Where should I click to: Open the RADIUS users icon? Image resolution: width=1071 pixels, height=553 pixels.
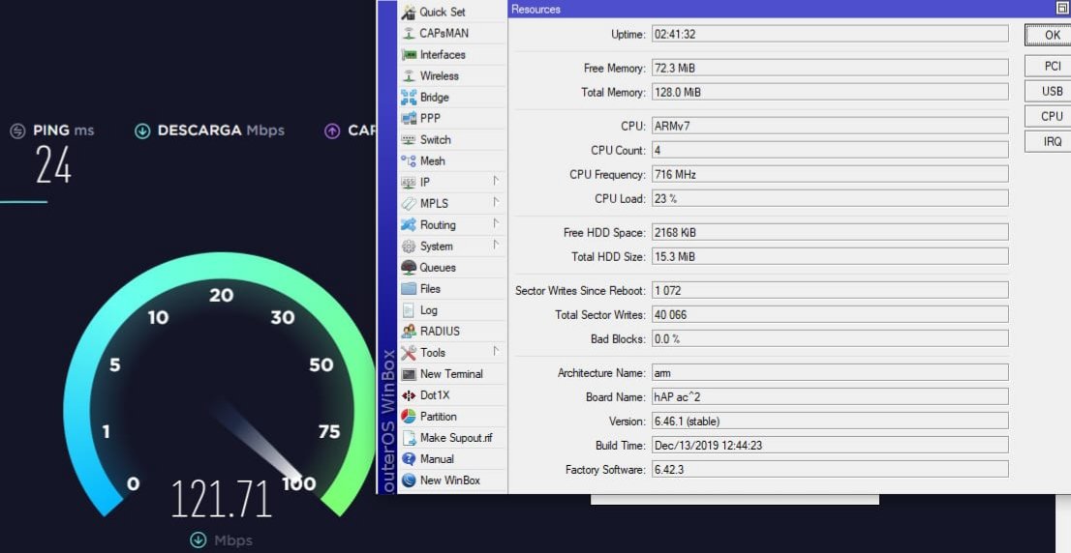(x=409, y=332)
